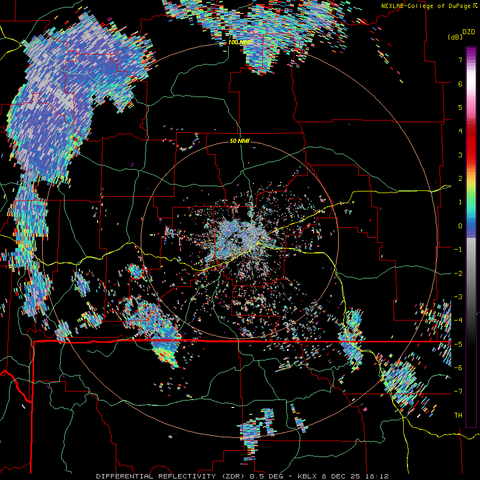Click the -7 dB scale tick label
The width and height of the screenshot is (480, 480).
[x=458, y=391]
